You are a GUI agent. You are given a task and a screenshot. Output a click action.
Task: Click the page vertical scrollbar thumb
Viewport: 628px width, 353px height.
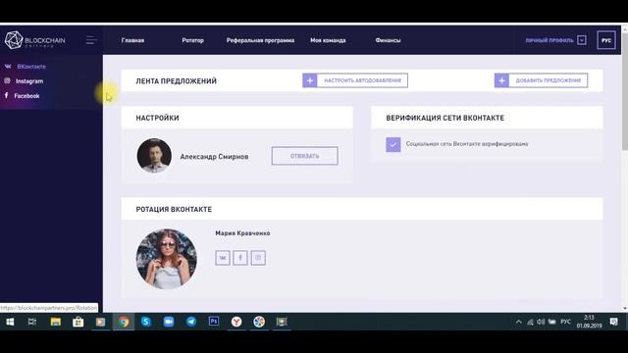[624, 92]
